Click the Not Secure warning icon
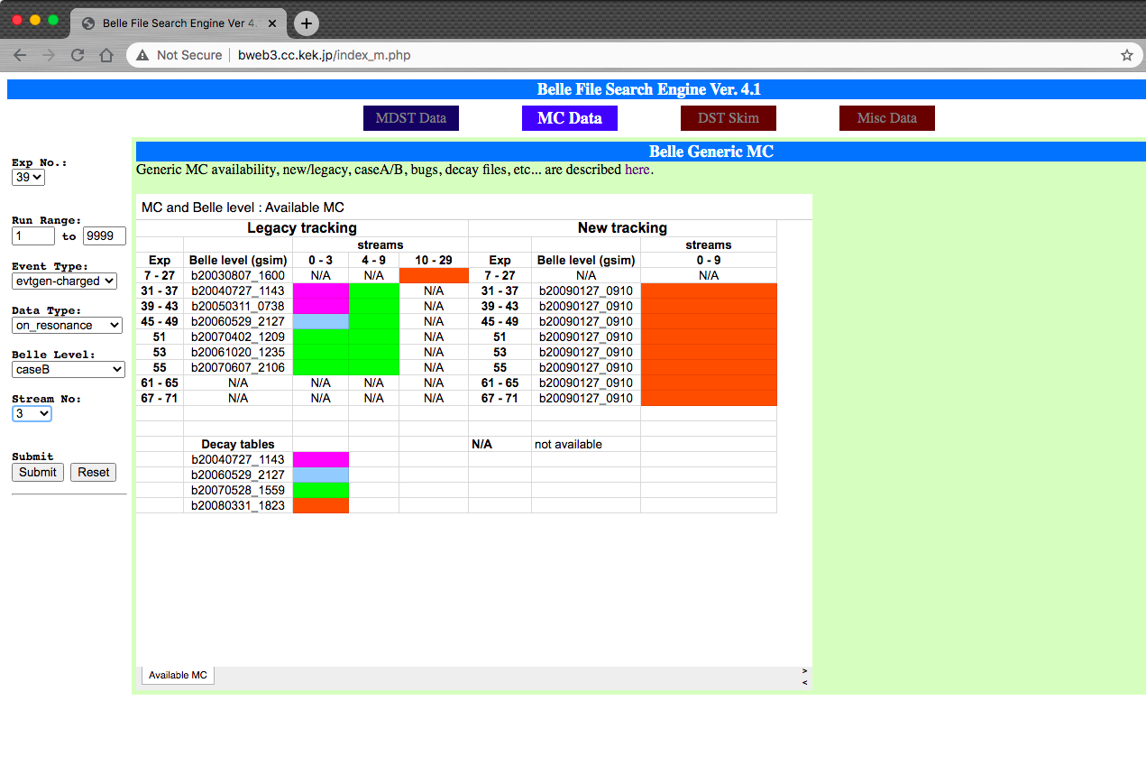Screen dimensions: 1146x775 pos(142,55)
